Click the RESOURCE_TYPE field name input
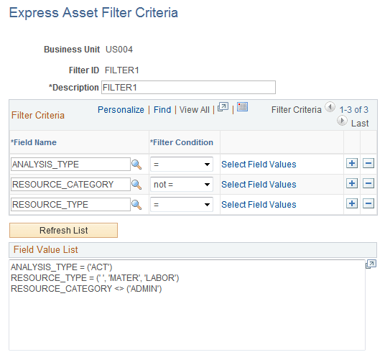The width and height of the screenshot is (385, 360). coord(70,205)
